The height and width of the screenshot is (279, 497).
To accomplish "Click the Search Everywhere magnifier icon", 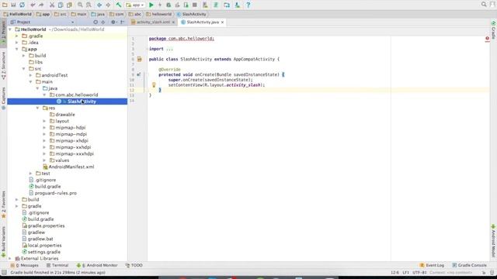I will [x=484, y=5].
